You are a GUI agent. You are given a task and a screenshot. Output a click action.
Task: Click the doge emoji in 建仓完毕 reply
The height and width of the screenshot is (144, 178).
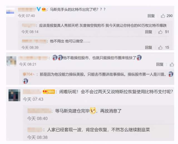(x=93, y=111)
